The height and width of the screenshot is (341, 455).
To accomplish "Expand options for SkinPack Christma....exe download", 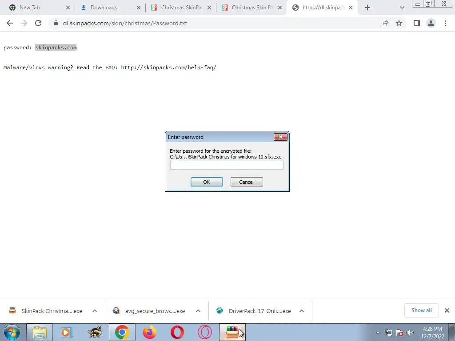I will [x=95, y=311].
